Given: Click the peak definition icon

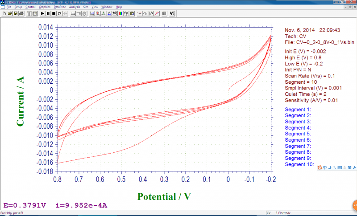Looking at the screenshot, I should click(x=109, y=14).
